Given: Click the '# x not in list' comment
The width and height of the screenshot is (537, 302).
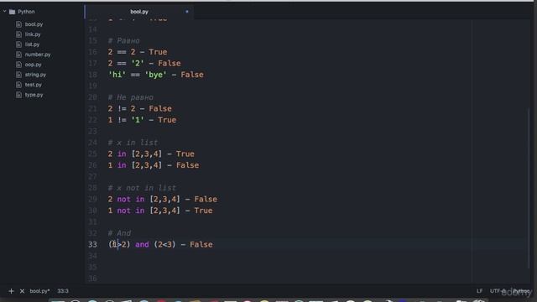Looking at the screenshot, I should (x=142, y=188).
